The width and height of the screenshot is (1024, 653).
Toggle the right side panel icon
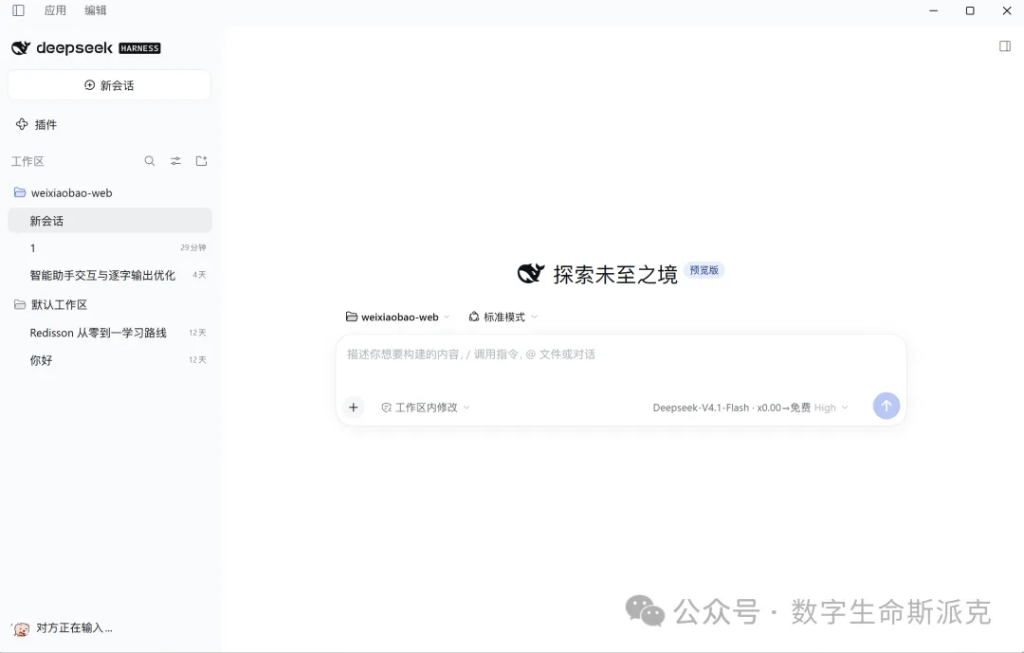pos(1005,45)
